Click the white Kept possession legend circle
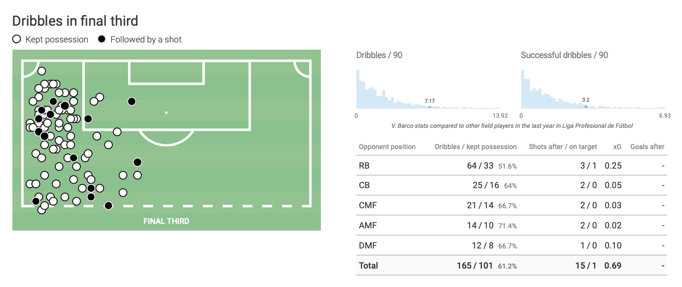682x287 pixels. pos(17,40)
